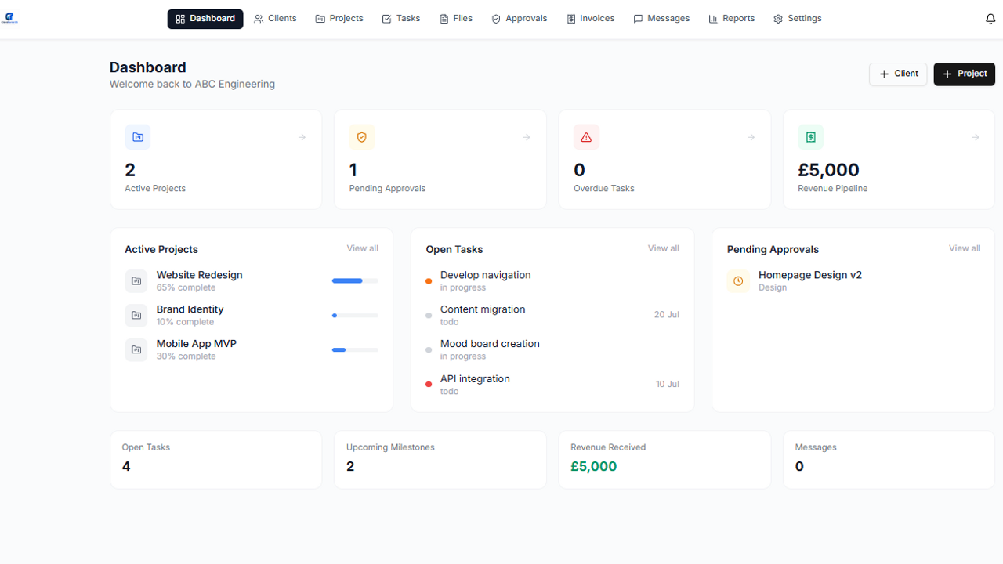The width and height of the screenshot is (1003, 564).
Task: Click folder icon beside Mobile App MVP
Action: [x=136, y=349]
